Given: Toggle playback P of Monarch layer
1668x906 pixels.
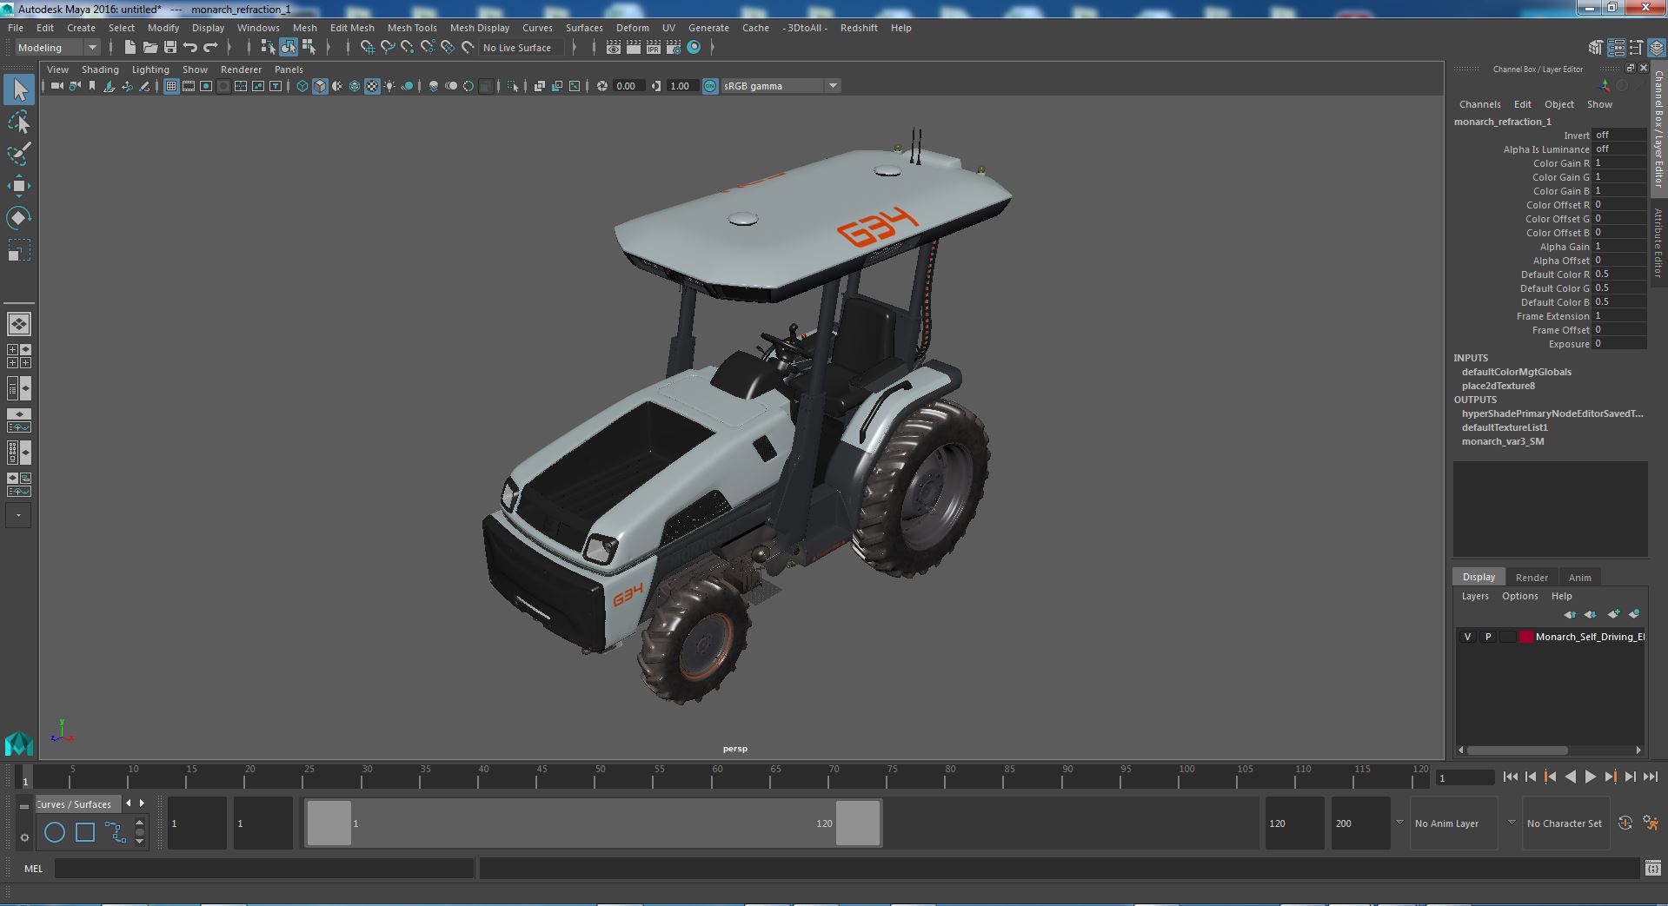Looking at the screenshot, I should pos(1487,637).
